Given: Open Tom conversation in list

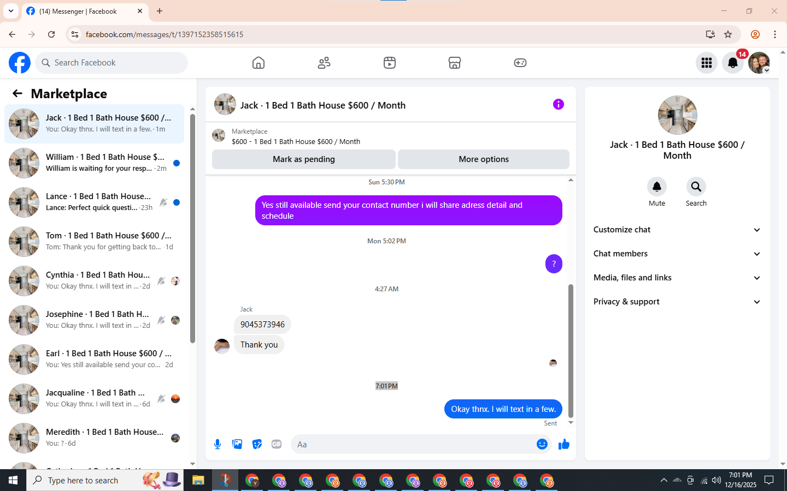Looking at the screenshot, I should pyautogui.click(x=94, y=242).
